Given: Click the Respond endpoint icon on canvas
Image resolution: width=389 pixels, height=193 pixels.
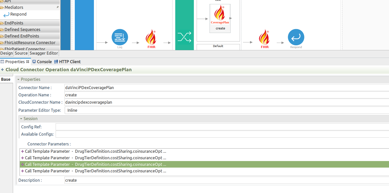Looking at the screenshot, I should (296, 37).
